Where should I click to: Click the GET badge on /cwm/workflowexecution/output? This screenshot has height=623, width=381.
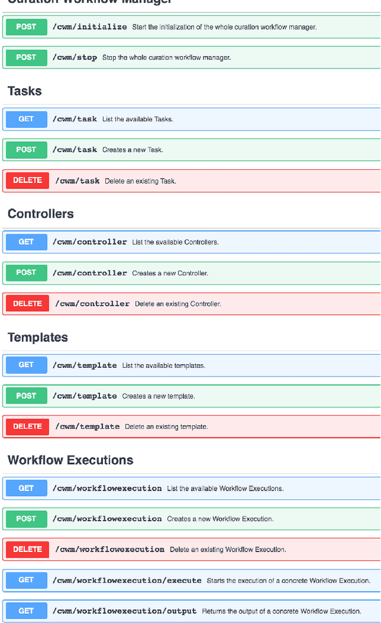26,610
